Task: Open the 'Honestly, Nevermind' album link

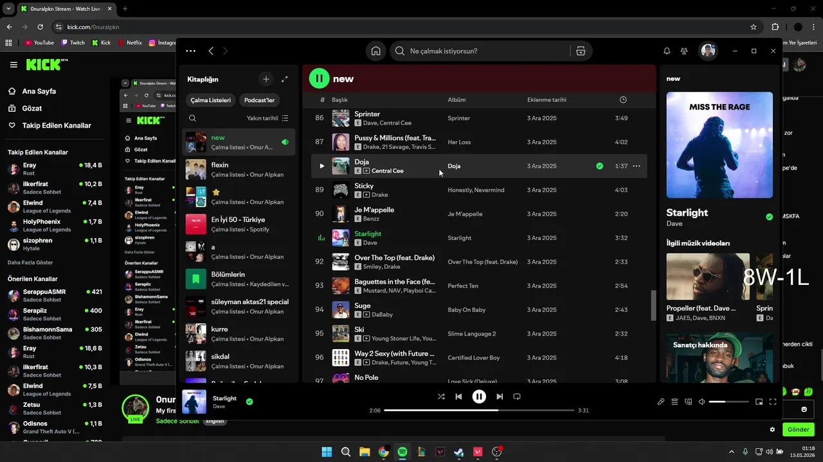Action: [x=476, y=190]
